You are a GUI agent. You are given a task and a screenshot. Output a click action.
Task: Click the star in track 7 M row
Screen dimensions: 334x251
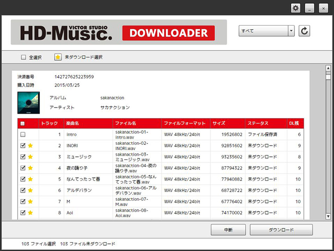30,201
